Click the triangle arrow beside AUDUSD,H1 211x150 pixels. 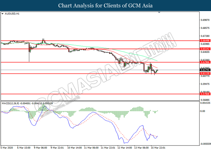click(3, 14)
